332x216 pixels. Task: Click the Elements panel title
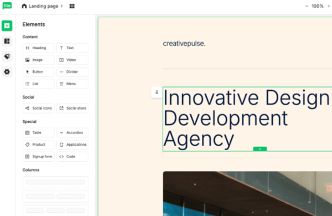34,24
